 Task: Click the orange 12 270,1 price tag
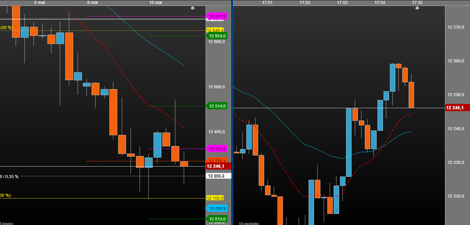pyautogui.click(x=216, y=161)
